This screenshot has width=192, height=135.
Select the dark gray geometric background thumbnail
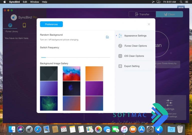[49, 73]
